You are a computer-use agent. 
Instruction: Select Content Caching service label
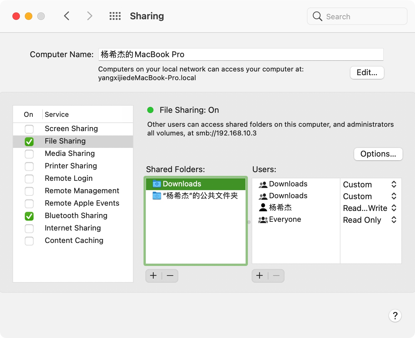pyautogui.click(x=74, y=240)
